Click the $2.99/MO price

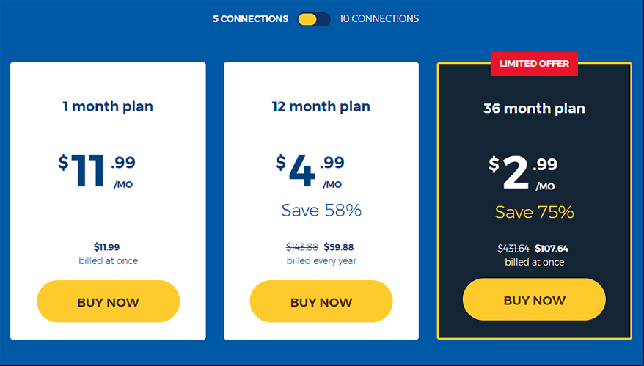[523, 173]
